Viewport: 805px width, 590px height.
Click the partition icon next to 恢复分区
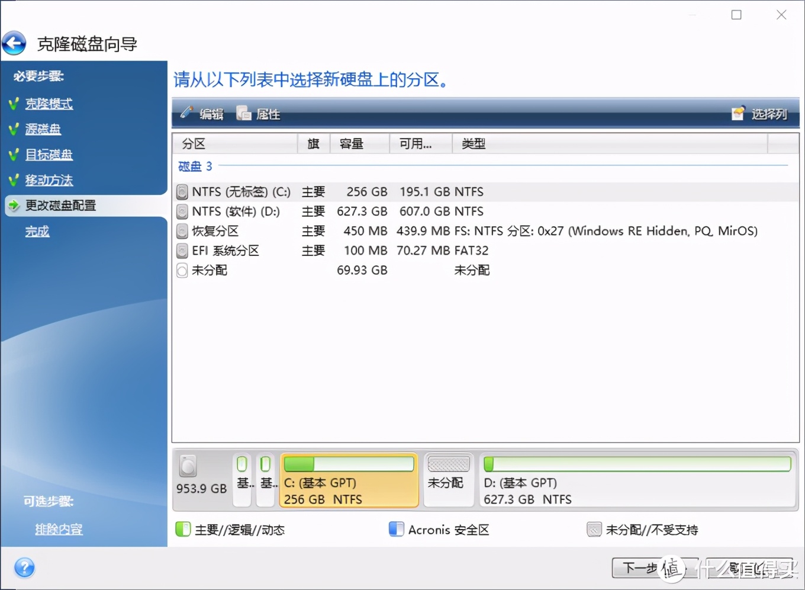pos(182,231)
